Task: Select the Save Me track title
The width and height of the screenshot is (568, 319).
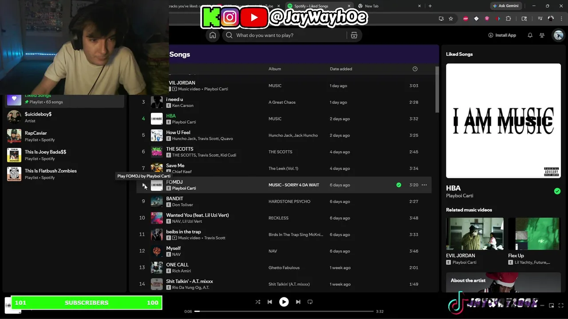Action: coord(175,166)
